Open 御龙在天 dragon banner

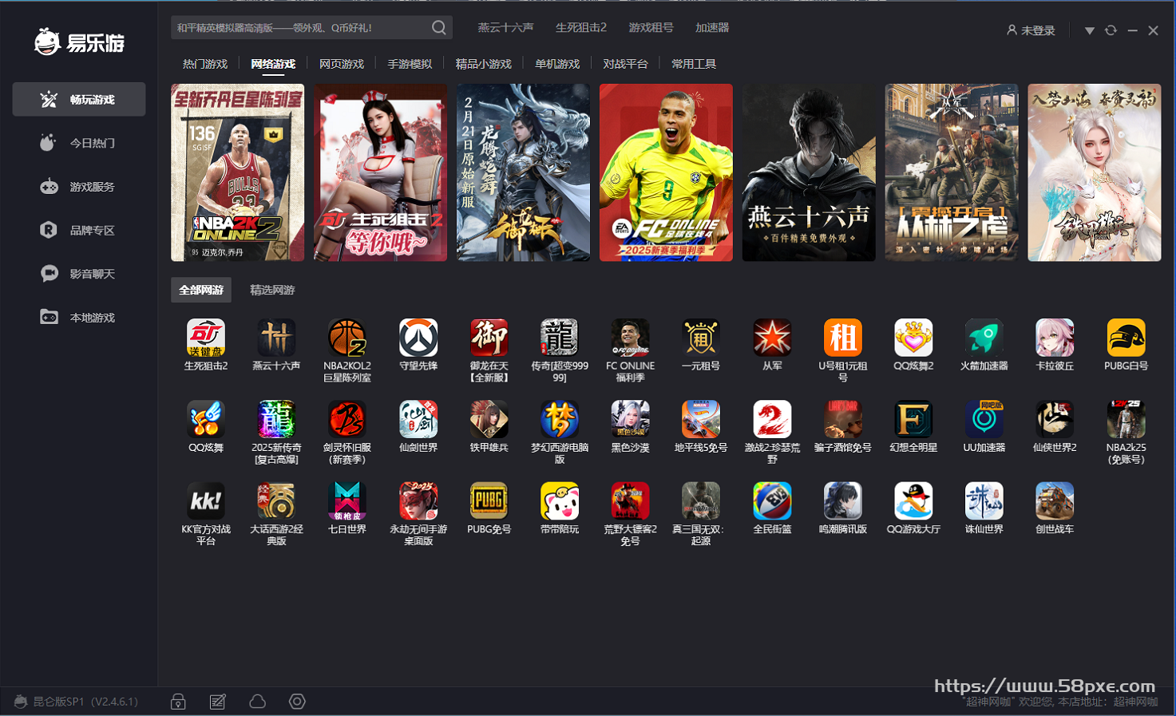coord(523,172)
